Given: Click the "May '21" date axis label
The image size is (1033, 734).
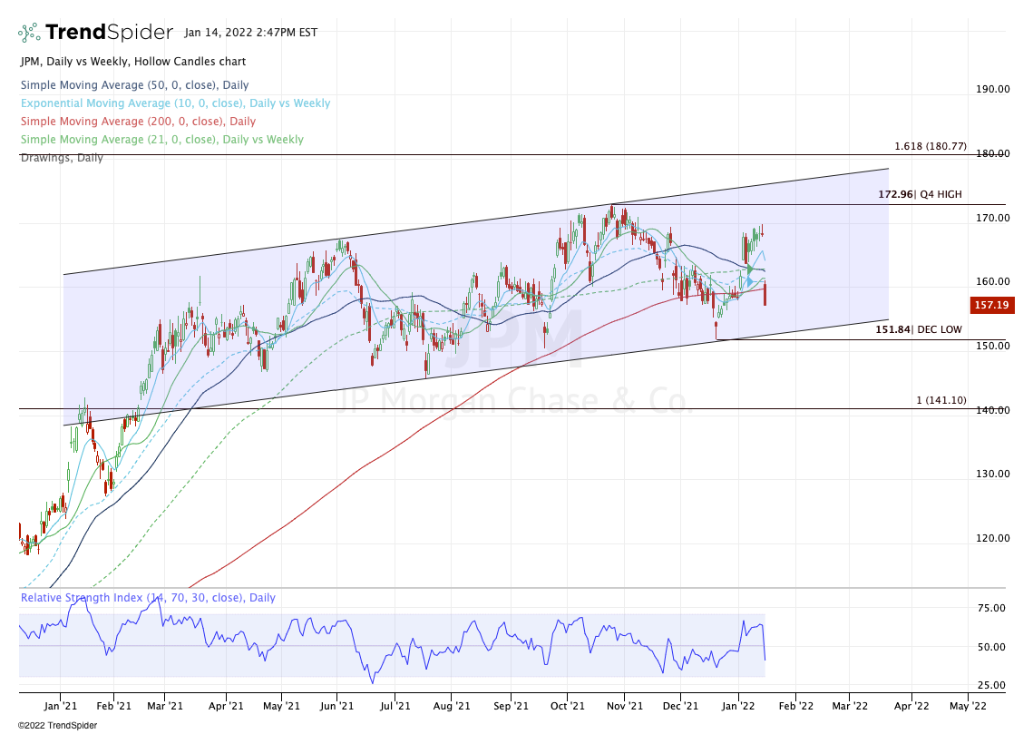Looking at the screenshot, I should coord(281,706).
